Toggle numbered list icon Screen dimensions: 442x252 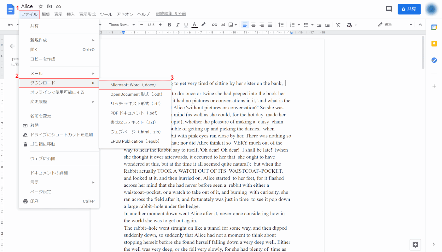click(x=292, y=25)
